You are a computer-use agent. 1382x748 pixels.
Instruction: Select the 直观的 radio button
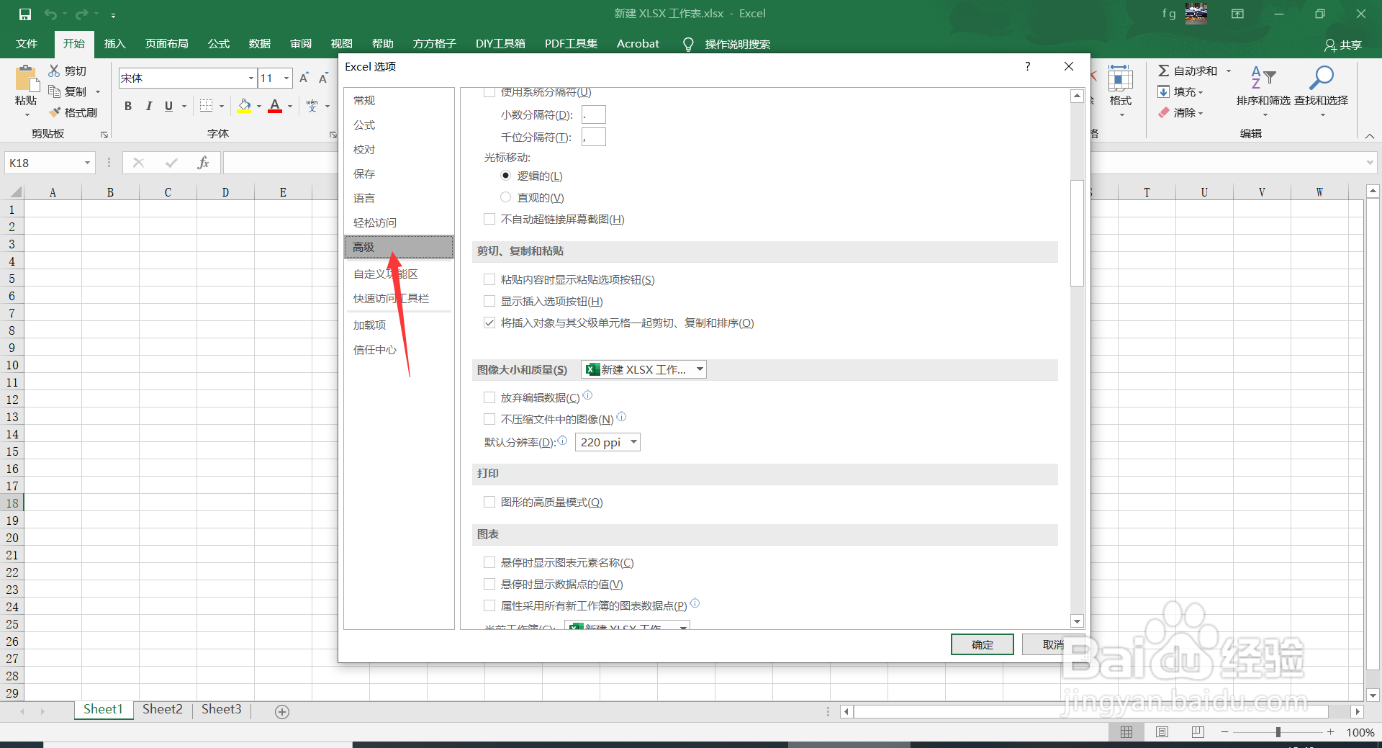click(505, 197)
